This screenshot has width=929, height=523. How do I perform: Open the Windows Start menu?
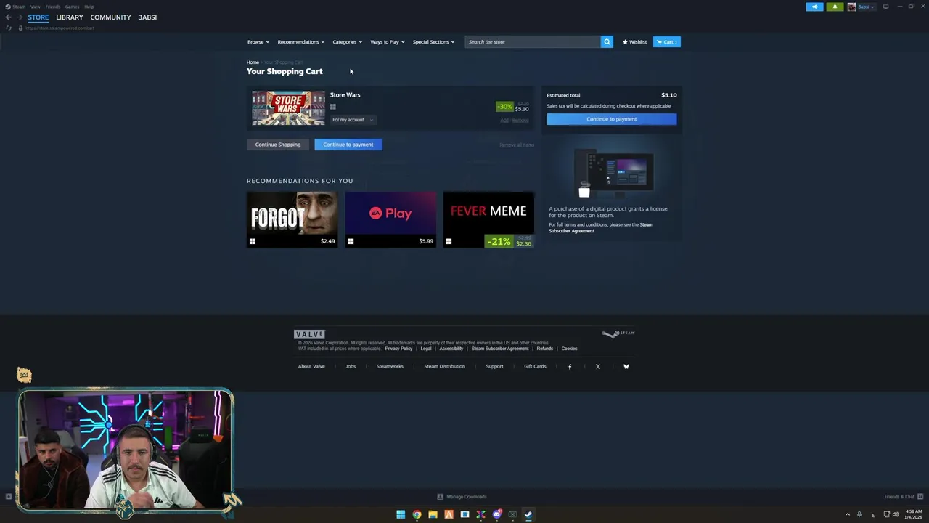coord(401,514)
